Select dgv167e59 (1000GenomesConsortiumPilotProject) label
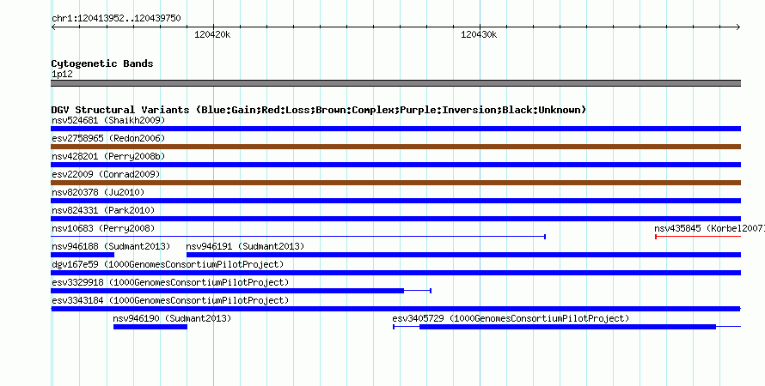This screenshot has height=386, width=765. pos(168,264)
